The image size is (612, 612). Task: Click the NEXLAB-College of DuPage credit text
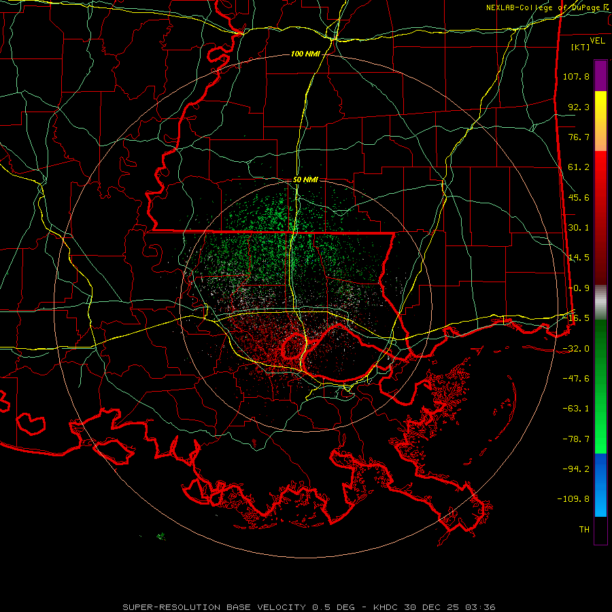click(x=547, y=7)
